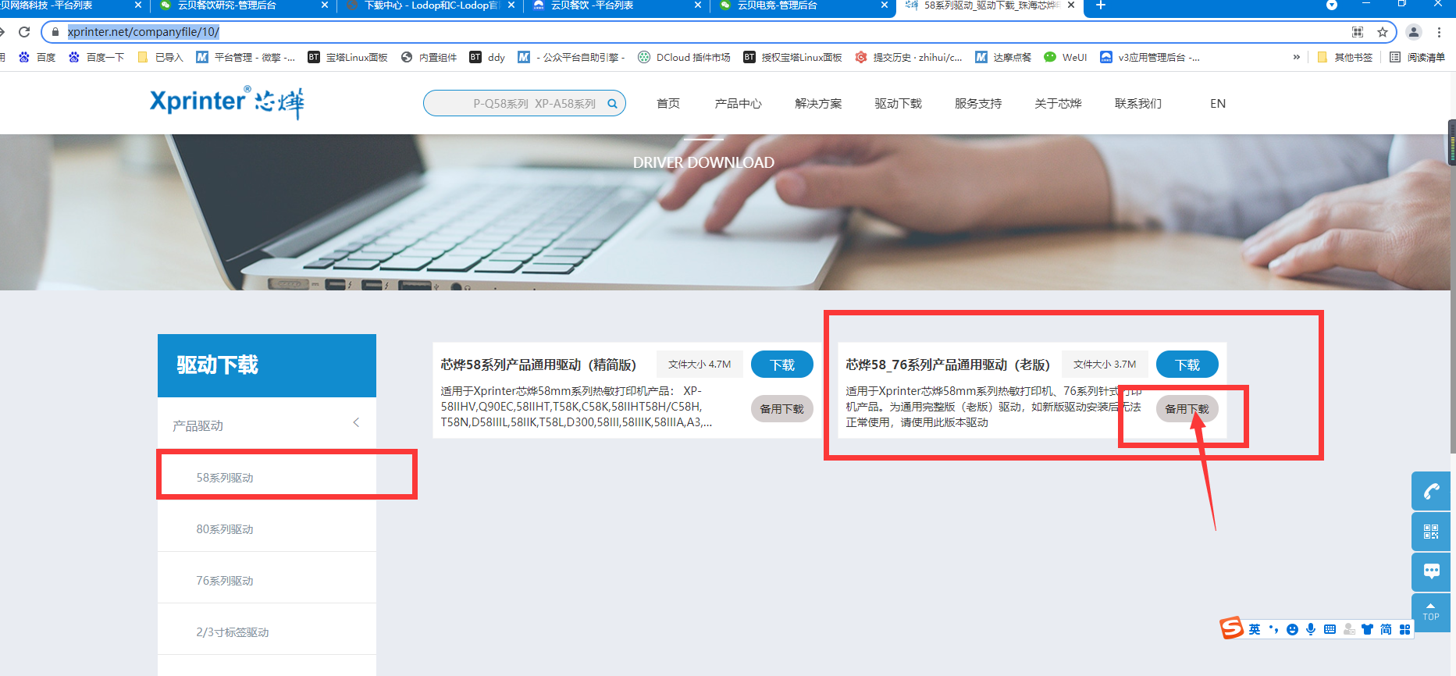The height and width of the screenshot is (676, 1456).
Task: Open 产品中心 navigation menu item
Action: click(738, 104)
